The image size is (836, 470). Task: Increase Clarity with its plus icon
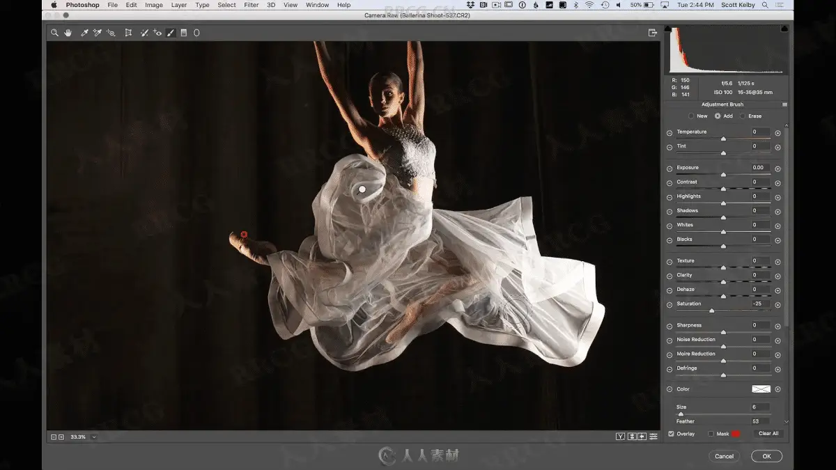[777, 276]
